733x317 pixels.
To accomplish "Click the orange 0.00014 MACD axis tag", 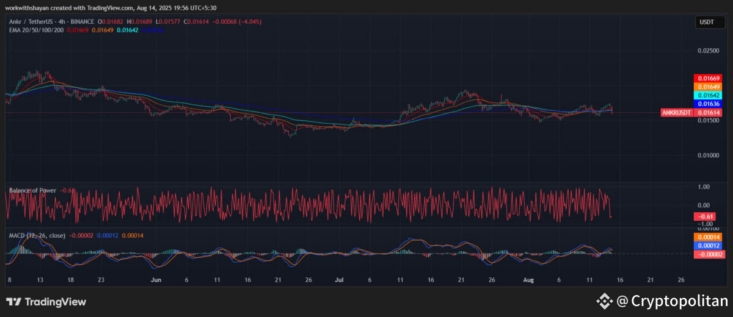I will point(709,237).
